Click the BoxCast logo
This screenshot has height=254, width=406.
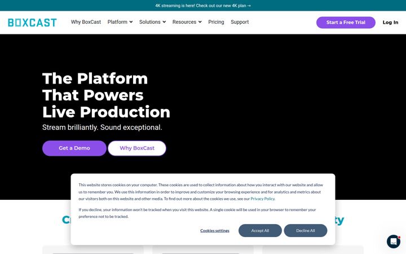tap(32, 23)
